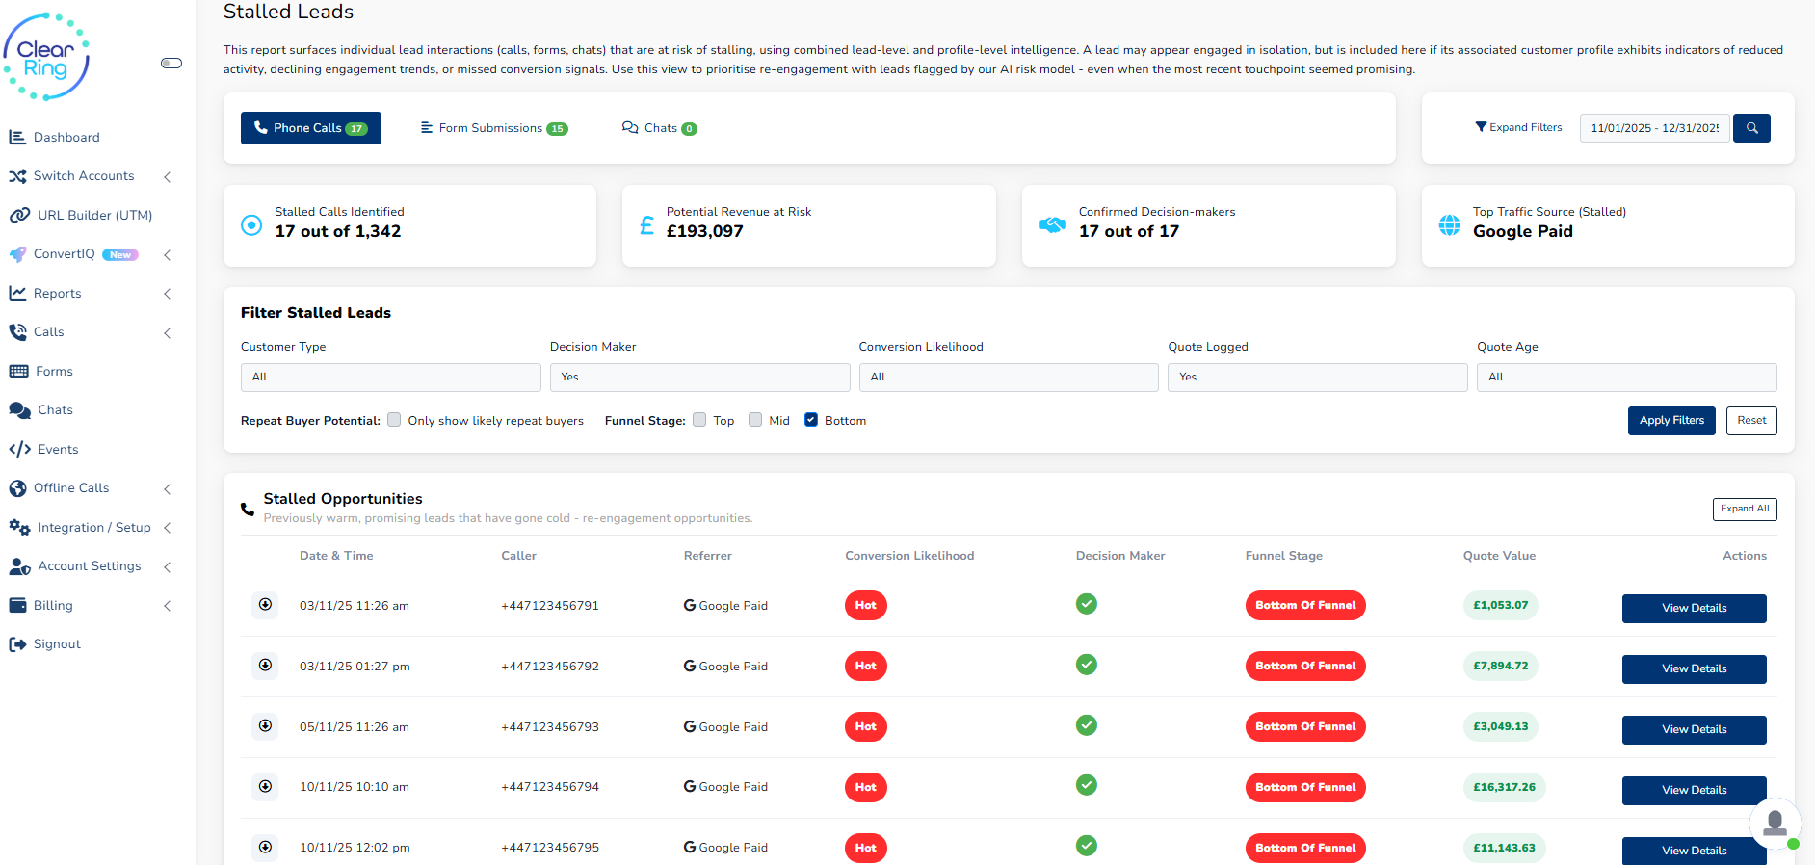Click the Signout icon in sidebar
Screen dimensions: 1815x865
coord(17,644)
